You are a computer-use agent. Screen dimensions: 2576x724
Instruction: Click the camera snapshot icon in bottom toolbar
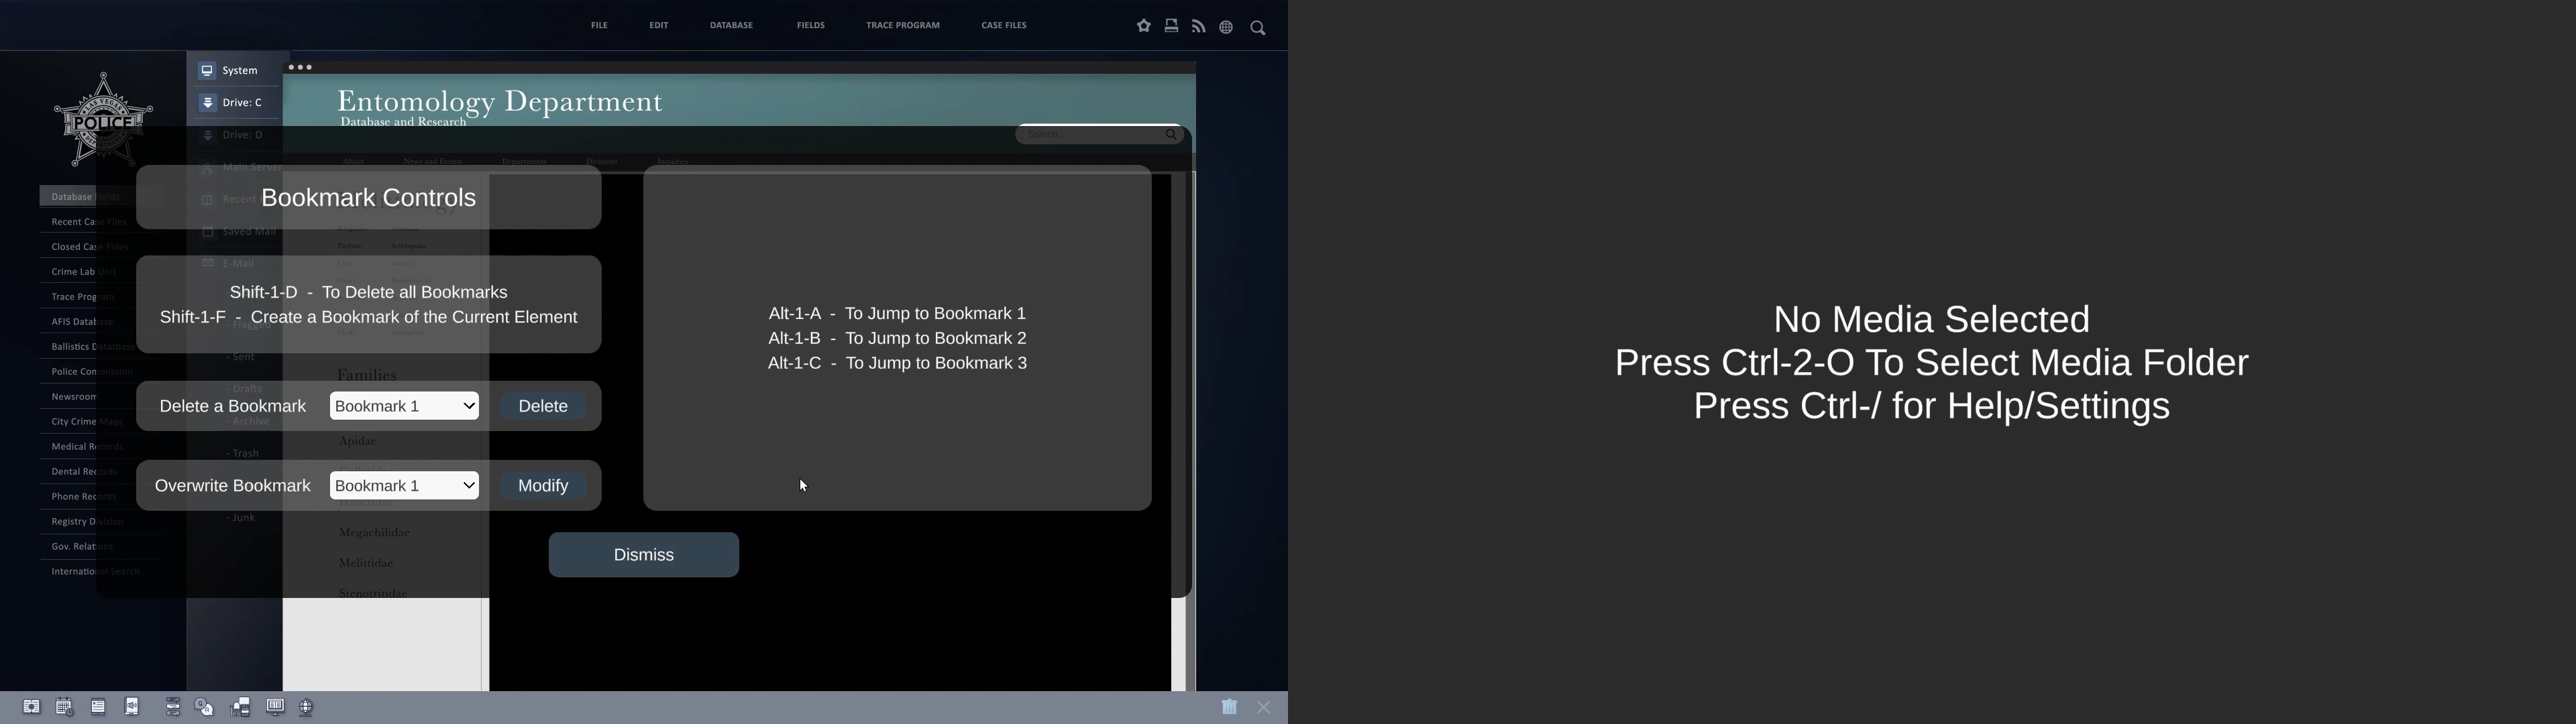tap(31, 707)
